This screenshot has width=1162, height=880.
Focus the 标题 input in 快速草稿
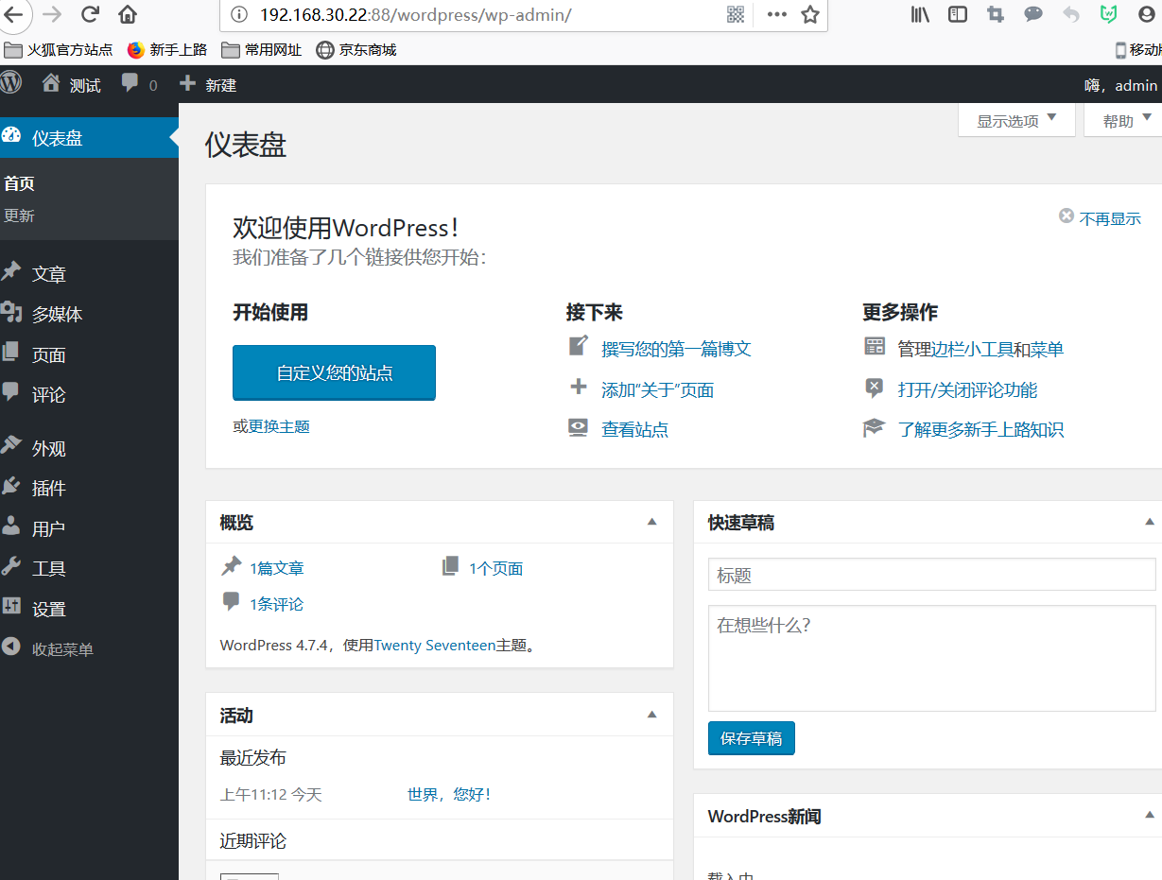point(931,575)
